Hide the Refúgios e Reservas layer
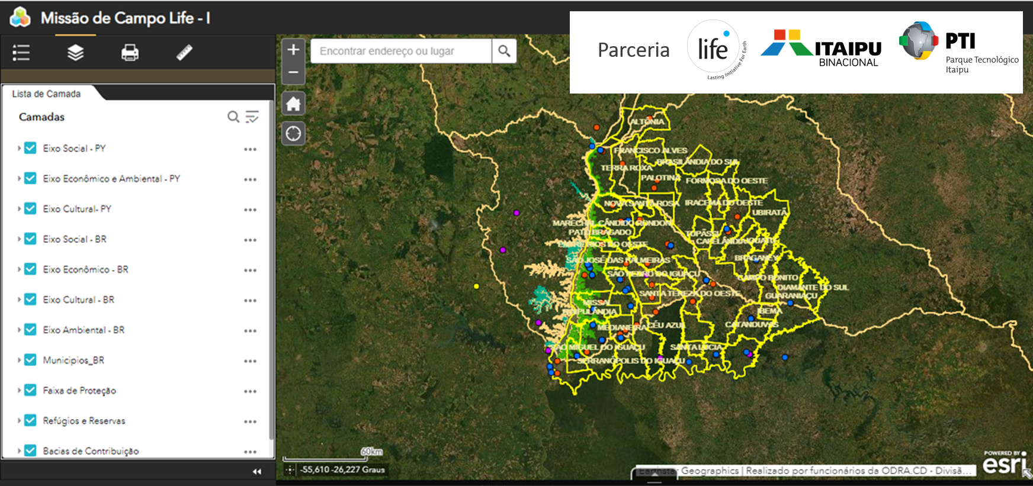This screenshot has height=486, width=1033. tap(30, 420)
